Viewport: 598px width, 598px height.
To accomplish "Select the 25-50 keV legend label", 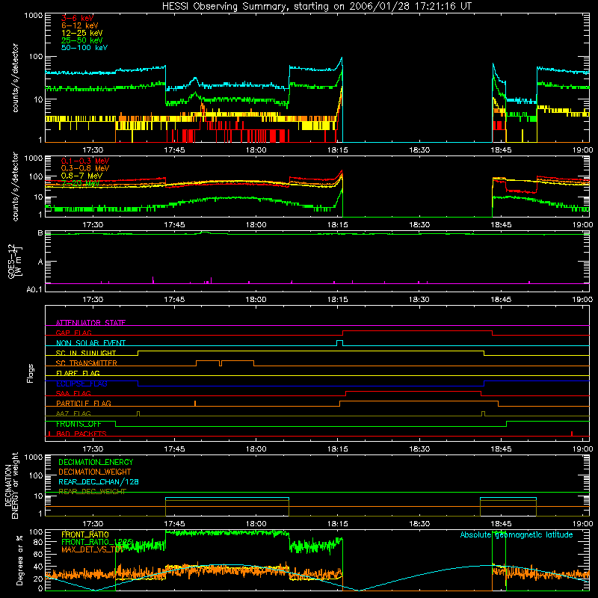I will point(82,40).
